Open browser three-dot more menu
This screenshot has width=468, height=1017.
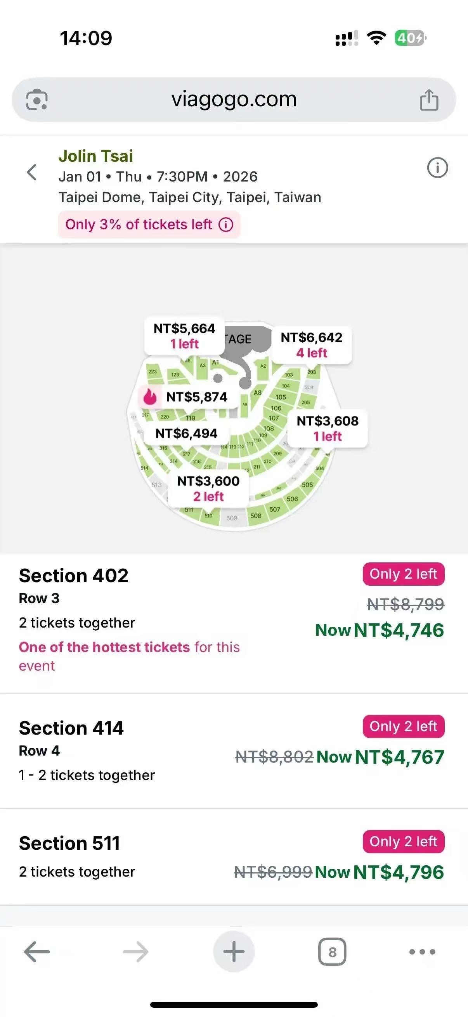tap(422, 952)
